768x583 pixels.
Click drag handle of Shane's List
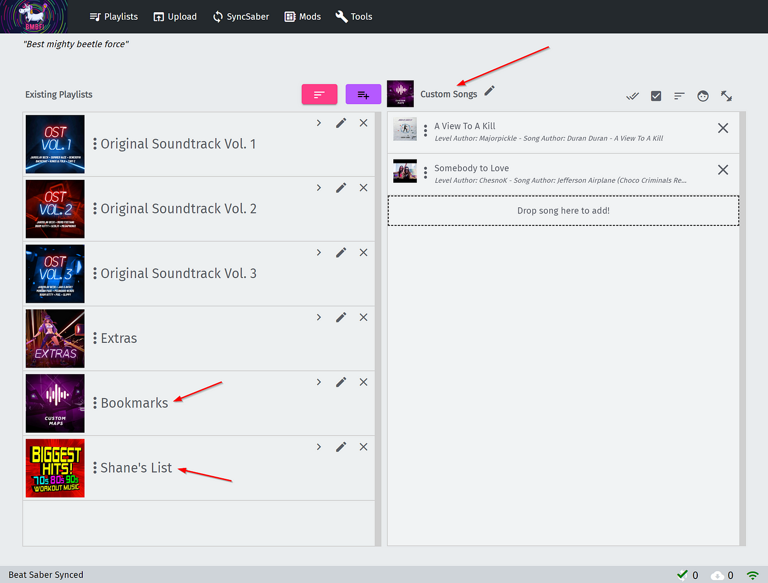click(95, 468)
